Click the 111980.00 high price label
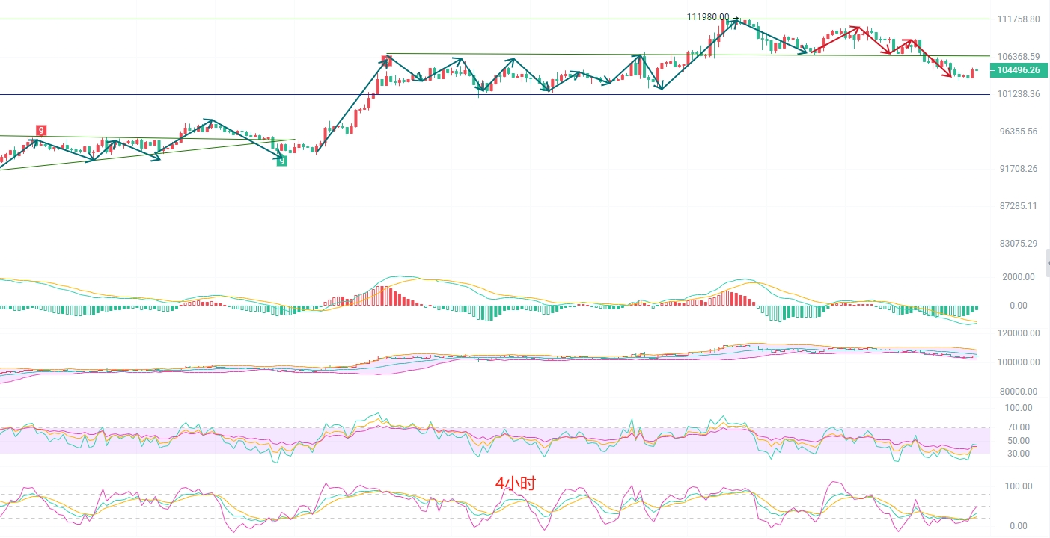 (708, 17)
